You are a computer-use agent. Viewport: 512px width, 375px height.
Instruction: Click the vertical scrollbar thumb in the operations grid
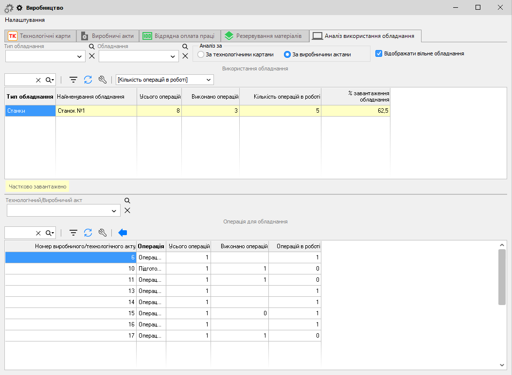[502, 277]
